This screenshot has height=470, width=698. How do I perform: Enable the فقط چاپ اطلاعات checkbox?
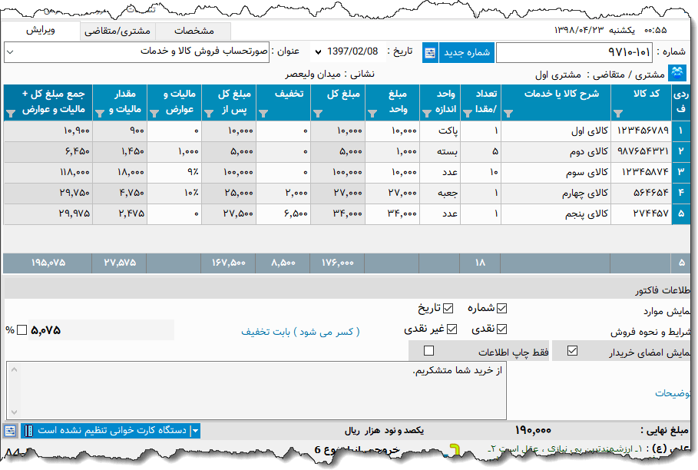click(429, 351)
